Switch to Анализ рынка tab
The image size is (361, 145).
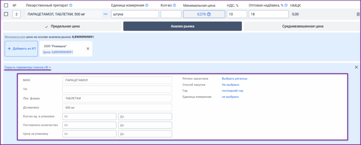tap(183, 26)
